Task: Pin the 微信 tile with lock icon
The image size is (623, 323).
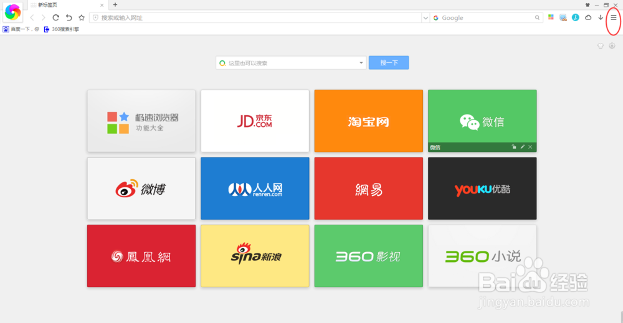Action: pyautogui.click(x=514, y=147)
